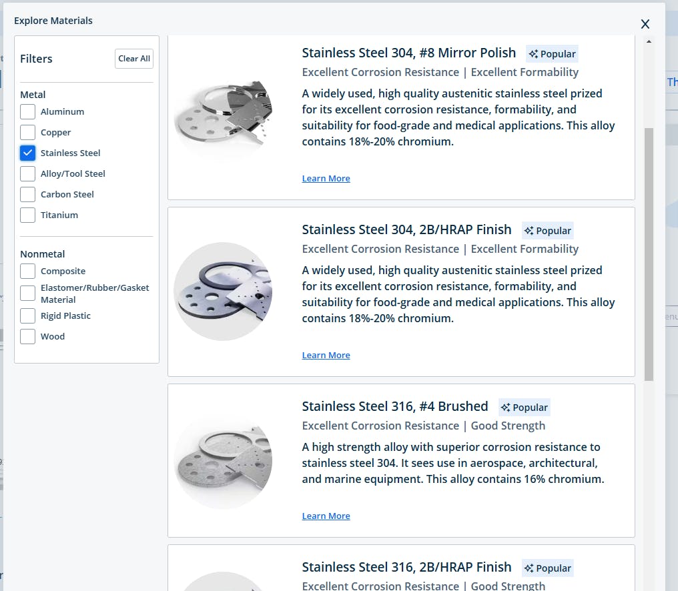This screenshot has width=678, height=591.
Task: Click the Clear All filters button
Action: tap(133, 59)
